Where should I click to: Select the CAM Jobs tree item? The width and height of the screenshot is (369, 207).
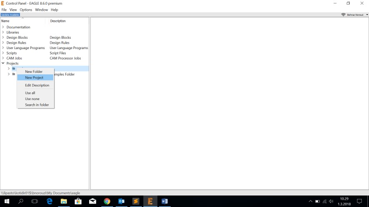pyautogui.click(x=14, y=58)
